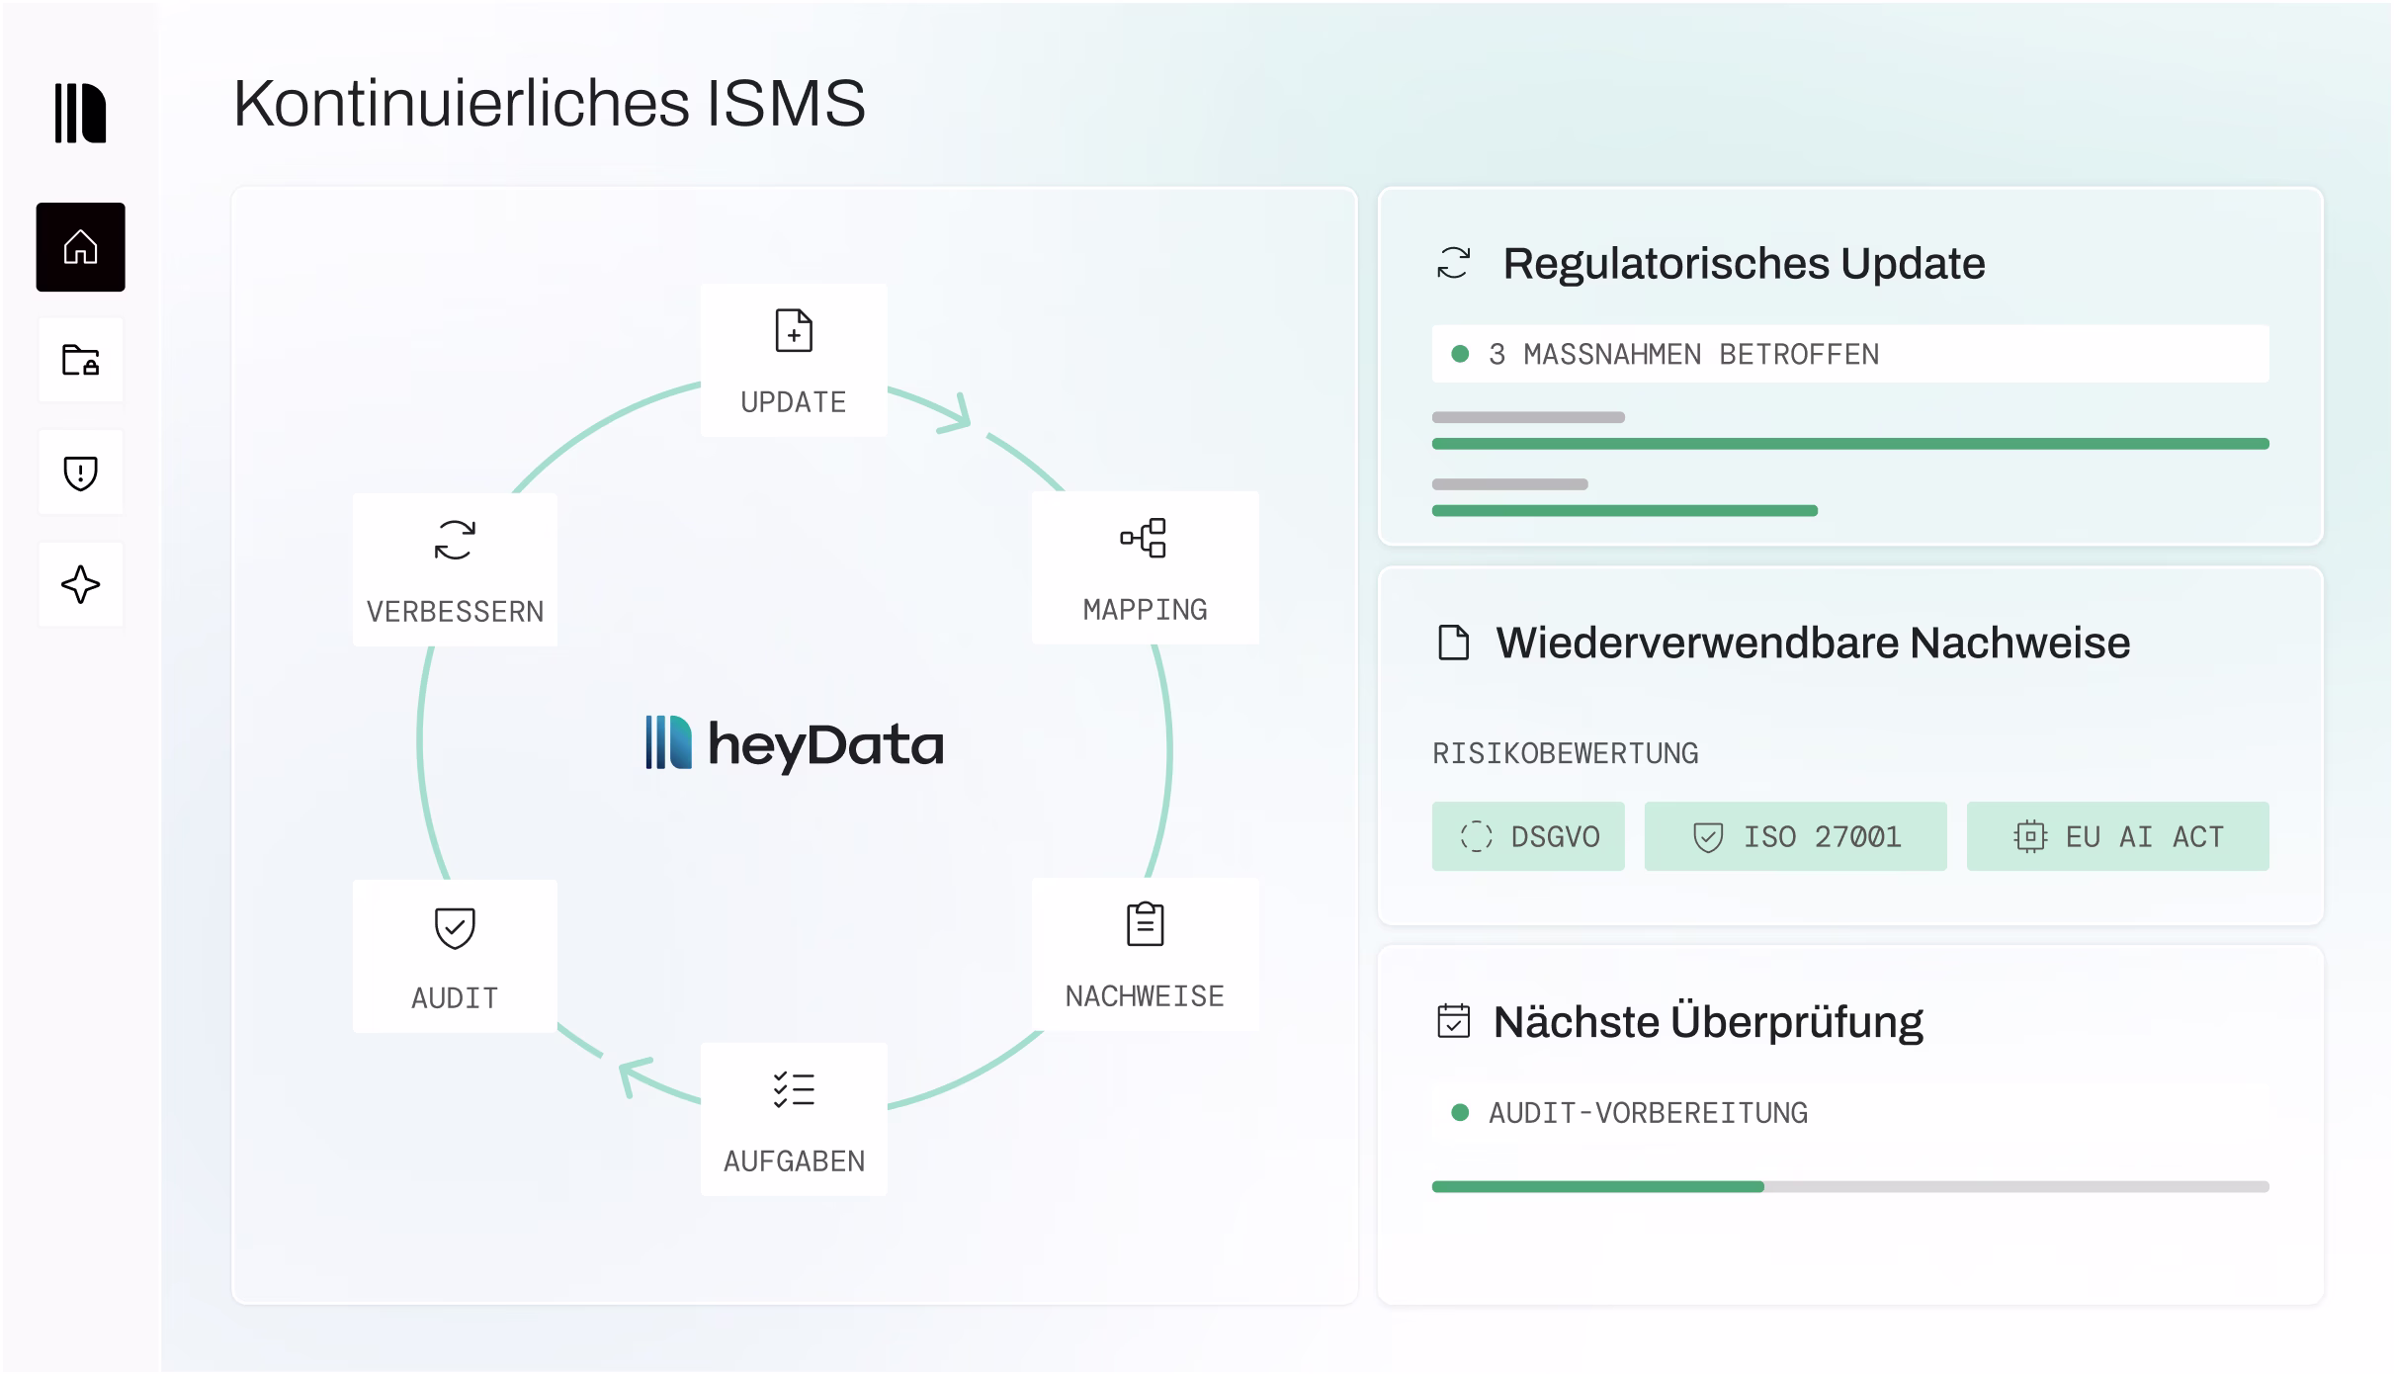Click the Update document-plus icon
The height and width of the screenshot is (1374, 2394).
[x=794, y=331]
